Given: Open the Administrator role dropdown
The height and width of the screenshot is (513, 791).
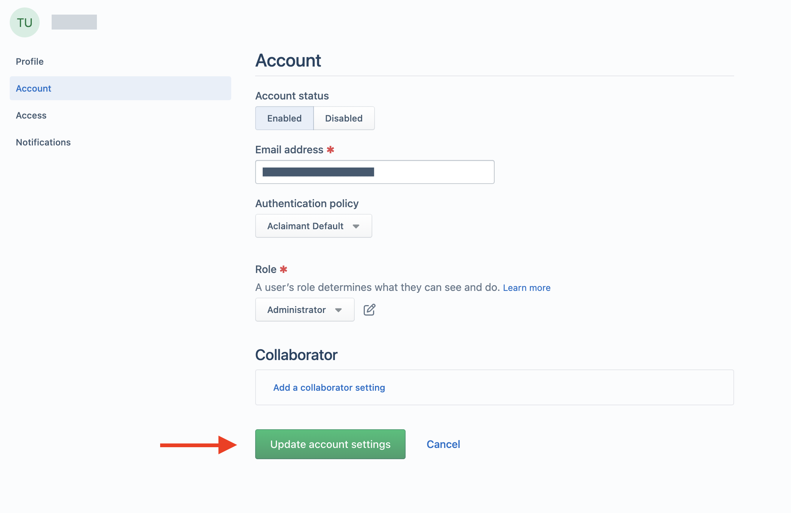Looking at the screenshot, I should 305,310.
